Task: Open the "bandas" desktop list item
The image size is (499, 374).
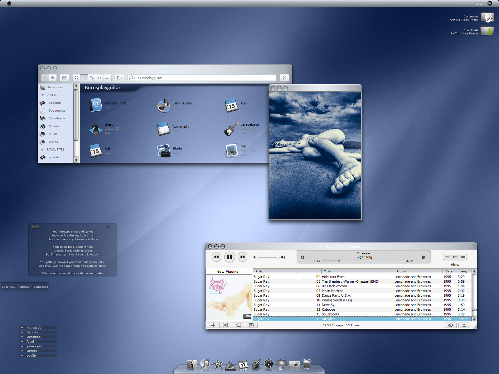Action: [32, 332]
